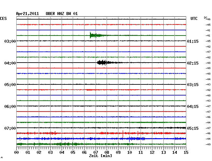Screen dimensions: 212x161
Task: Click minute tick label 09
Action: click(x=118, y=153)
